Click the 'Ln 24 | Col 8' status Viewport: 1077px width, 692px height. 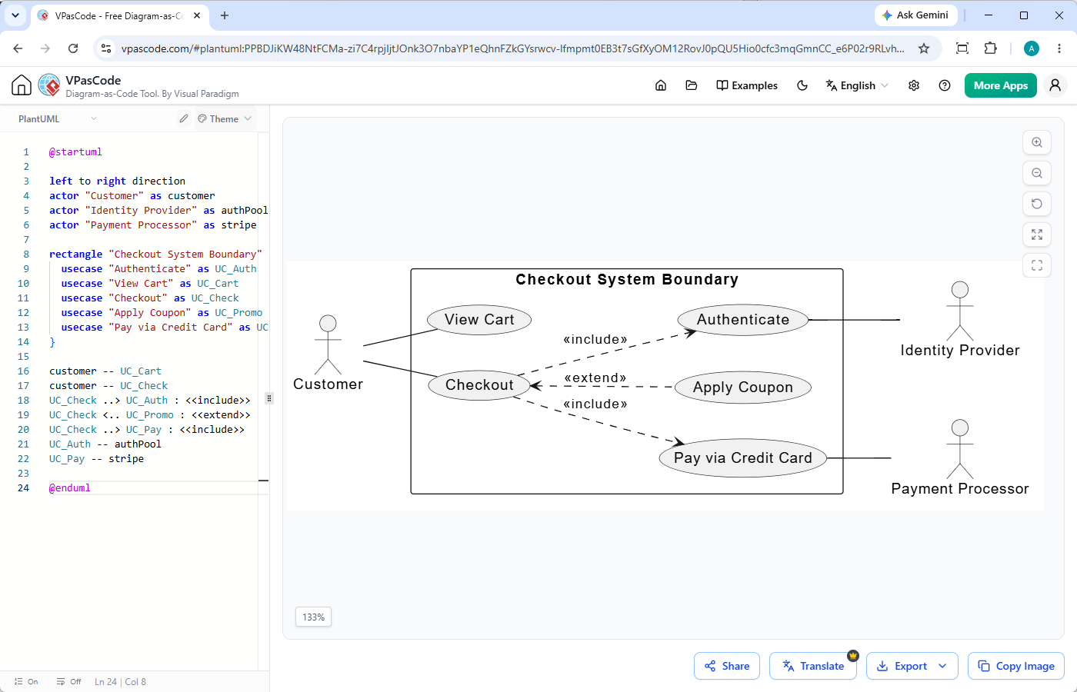[120, 682]
